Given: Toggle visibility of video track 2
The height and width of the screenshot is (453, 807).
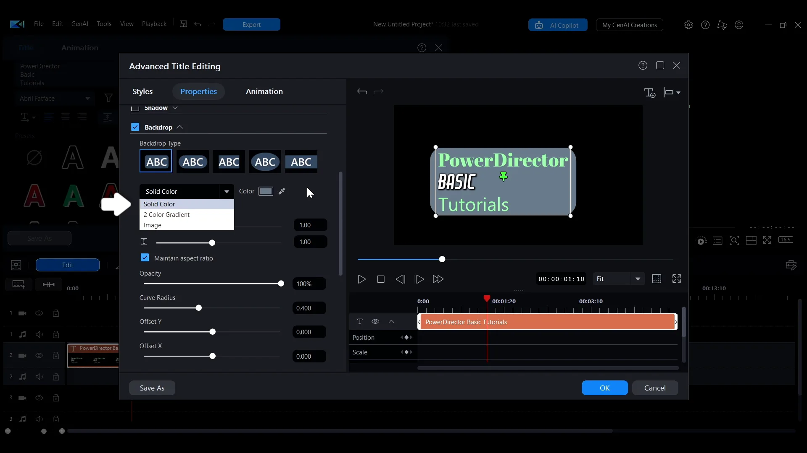Looking at the screenshot, I should click(x=39, y=355).
